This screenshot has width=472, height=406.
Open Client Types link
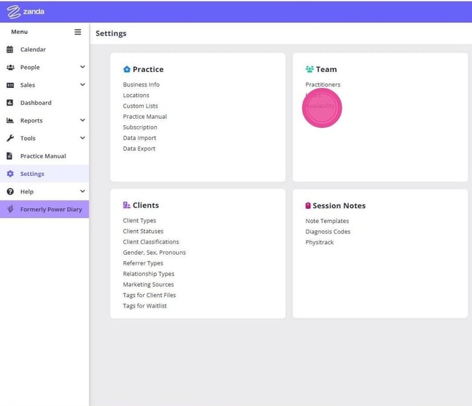(x=139, y=220)
